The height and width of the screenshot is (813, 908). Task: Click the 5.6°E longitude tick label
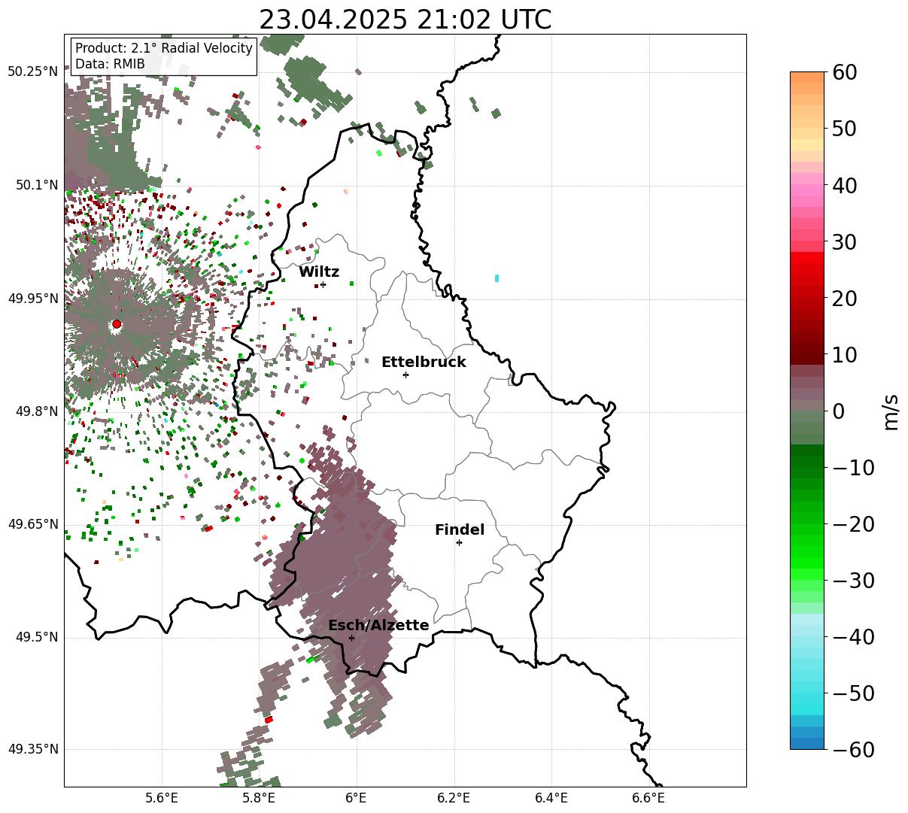pos(162,799)
